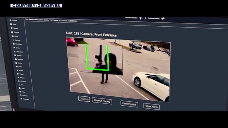The image size is (228, 128).
Task: Select the Plugins icon in sidebar
Action: click(18, 74)
